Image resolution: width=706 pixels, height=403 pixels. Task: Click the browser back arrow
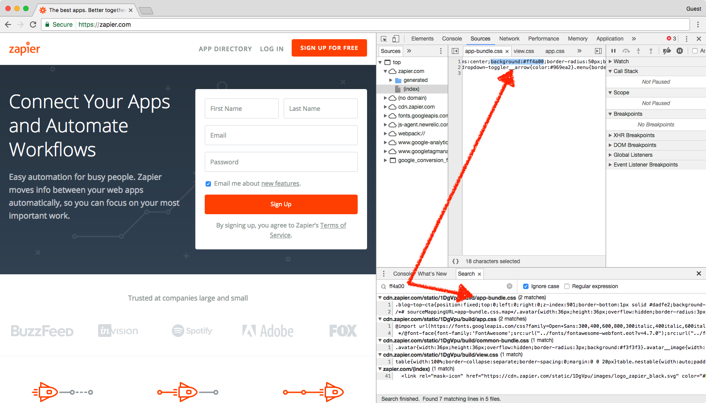[x=8, y=24]
